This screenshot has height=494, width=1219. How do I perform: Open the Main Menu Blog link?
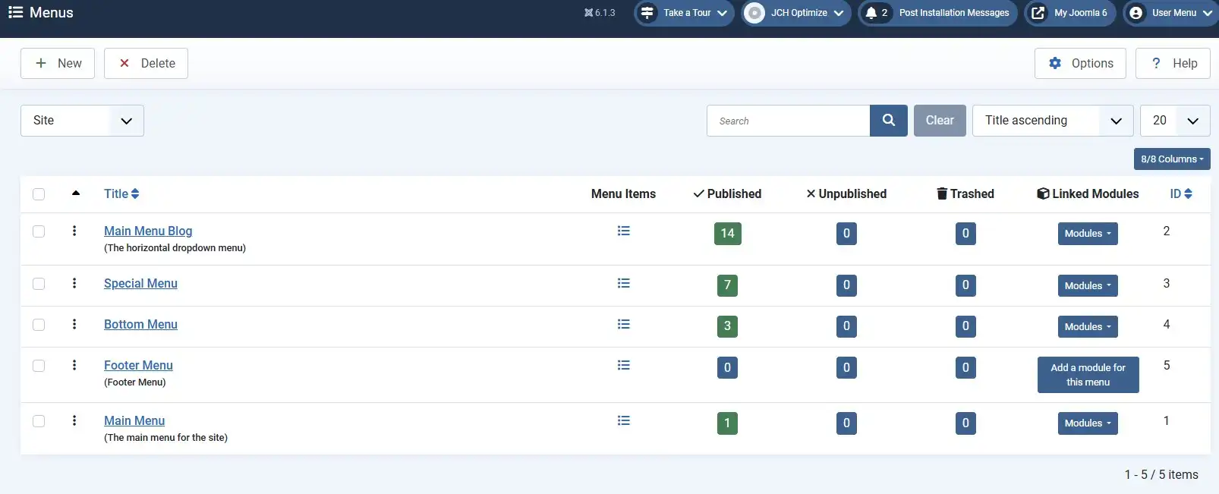point(148,231)
